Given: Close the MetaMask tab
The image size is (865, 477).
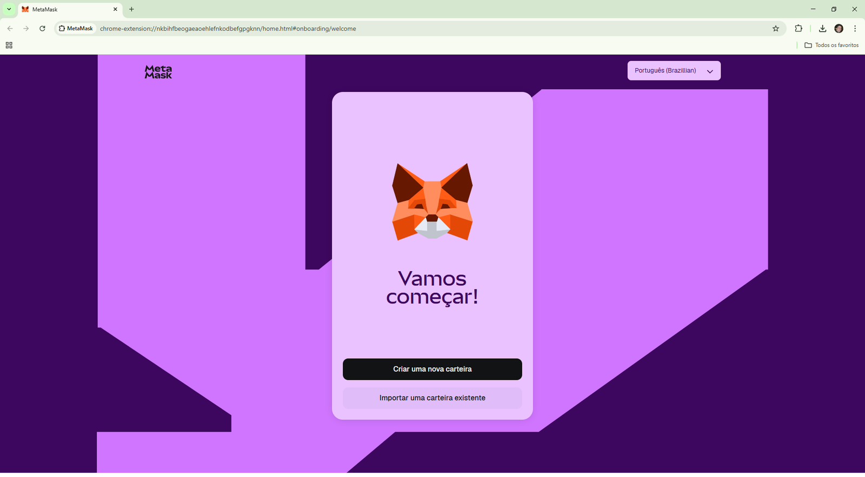Looking at the screenshot, I should [115, 9].
